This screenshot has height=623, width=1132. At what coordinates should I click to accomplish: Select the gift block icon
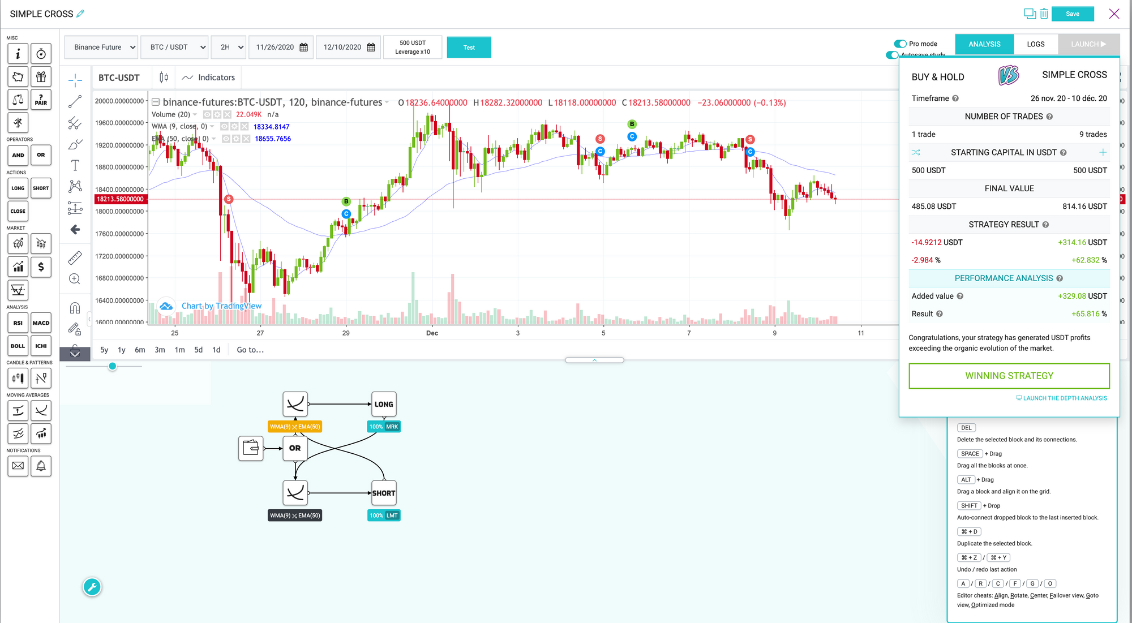(x=41, y=76)
